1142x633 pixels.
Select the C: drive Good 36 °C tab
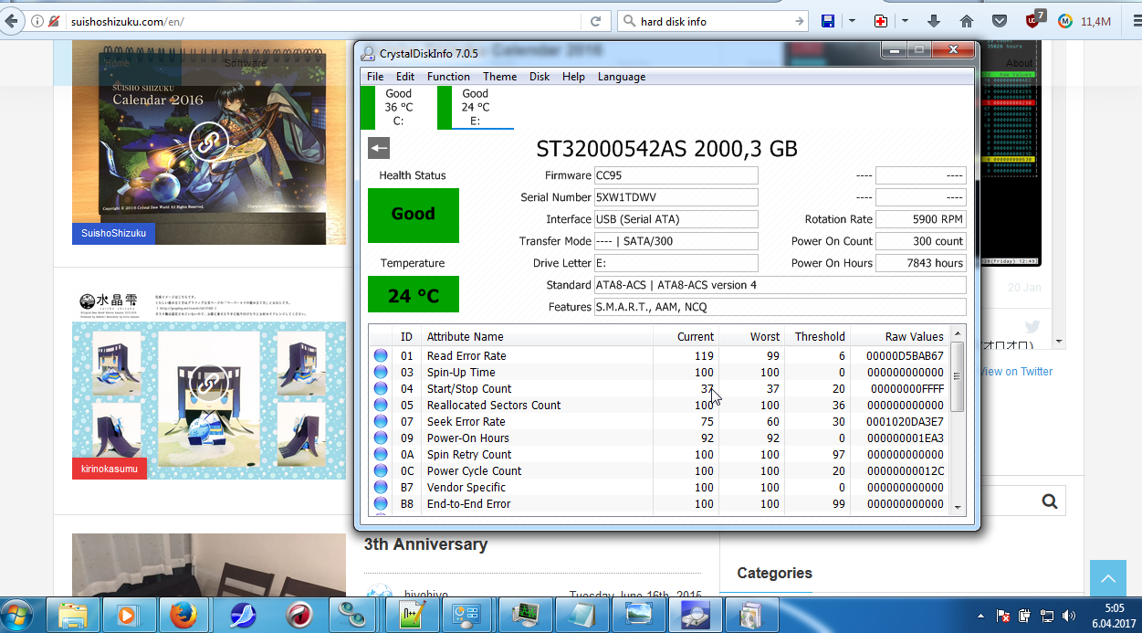click(398, 108)
